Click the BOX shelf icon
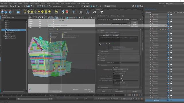 click(x=28, y=12)
